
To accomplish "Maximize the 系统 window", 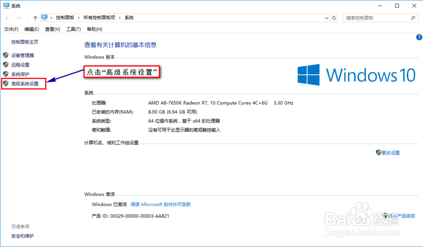I will 397,5.
